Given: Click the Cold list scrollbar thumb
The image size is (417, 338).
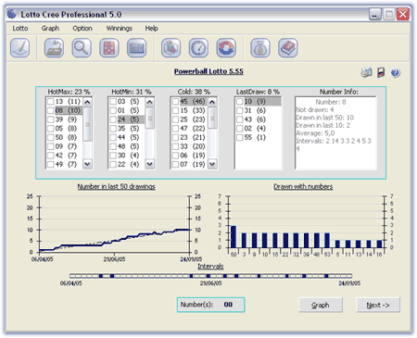Looking at the screenshot, I should click(x=212, y=118).
